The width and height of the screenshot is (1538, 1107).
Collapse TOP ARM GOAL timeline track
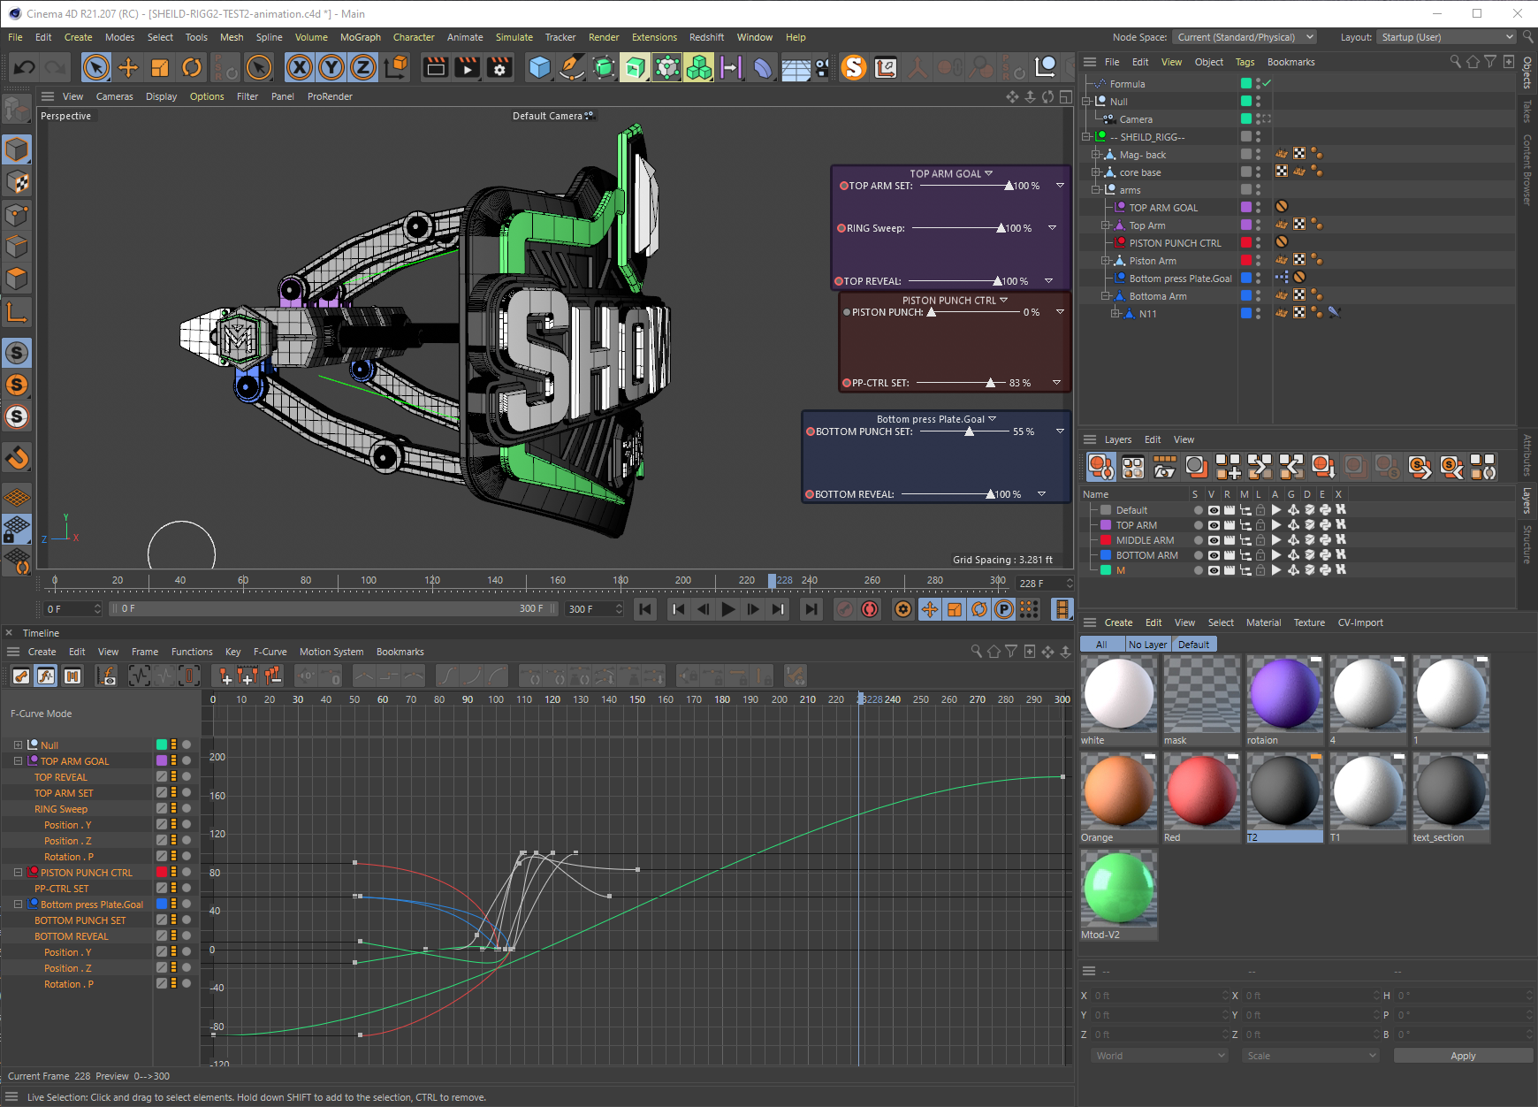pyautogui.click(x=18, y=761)
